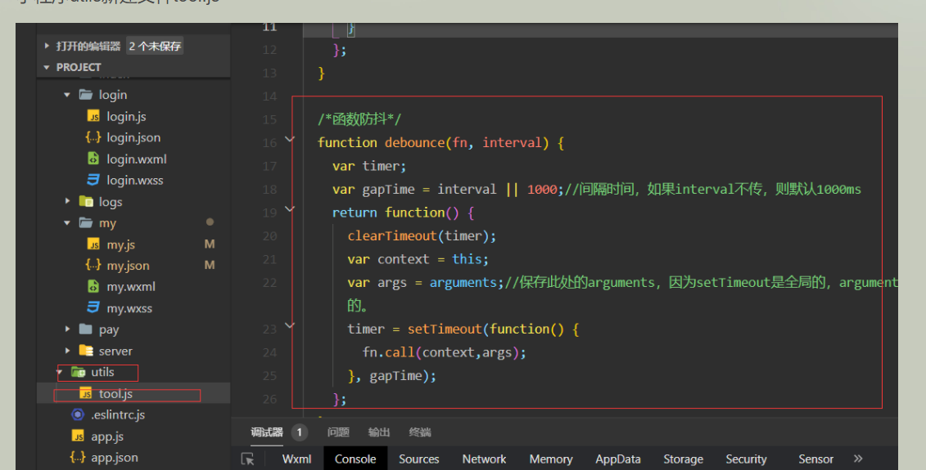926x470 pixels.
Task: Click the clearTimeout(timer) code line
Action: [x=422, y=236]
